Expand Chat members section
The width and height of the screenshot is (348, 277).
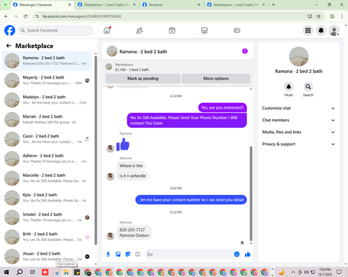299,120
